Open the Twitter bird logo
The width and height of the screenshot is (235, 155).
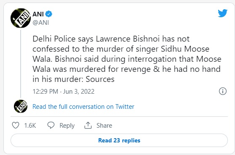222,13
